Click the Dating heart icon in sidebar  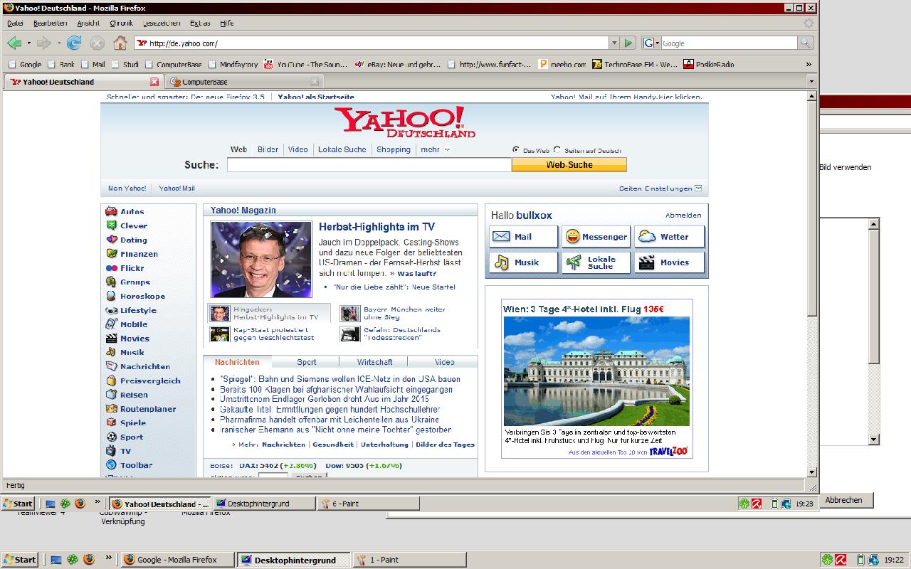[x=111, y=240]
